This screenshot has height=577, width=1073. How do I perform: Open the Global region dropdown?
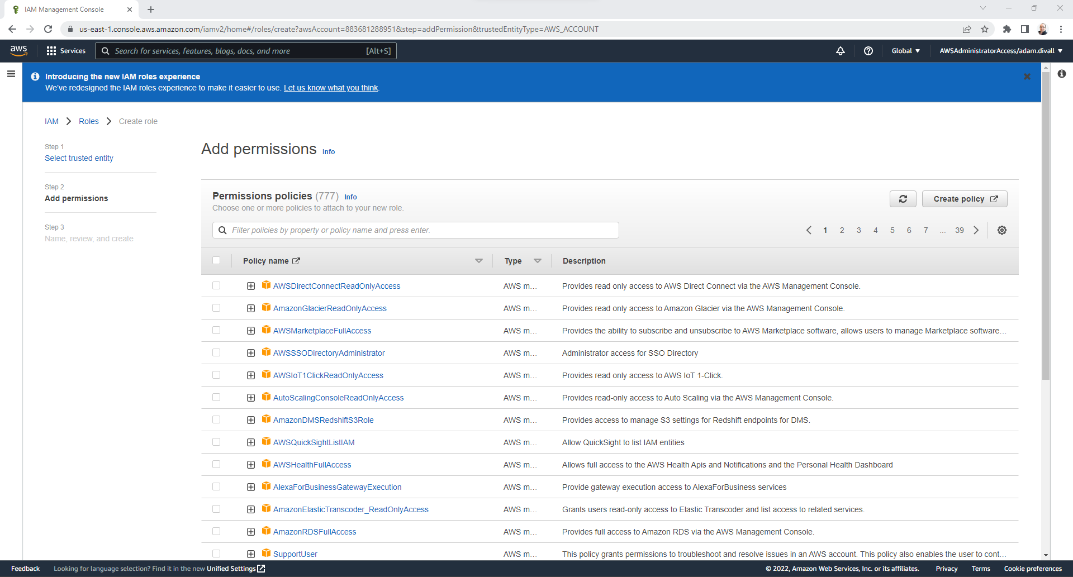point(905,51)
